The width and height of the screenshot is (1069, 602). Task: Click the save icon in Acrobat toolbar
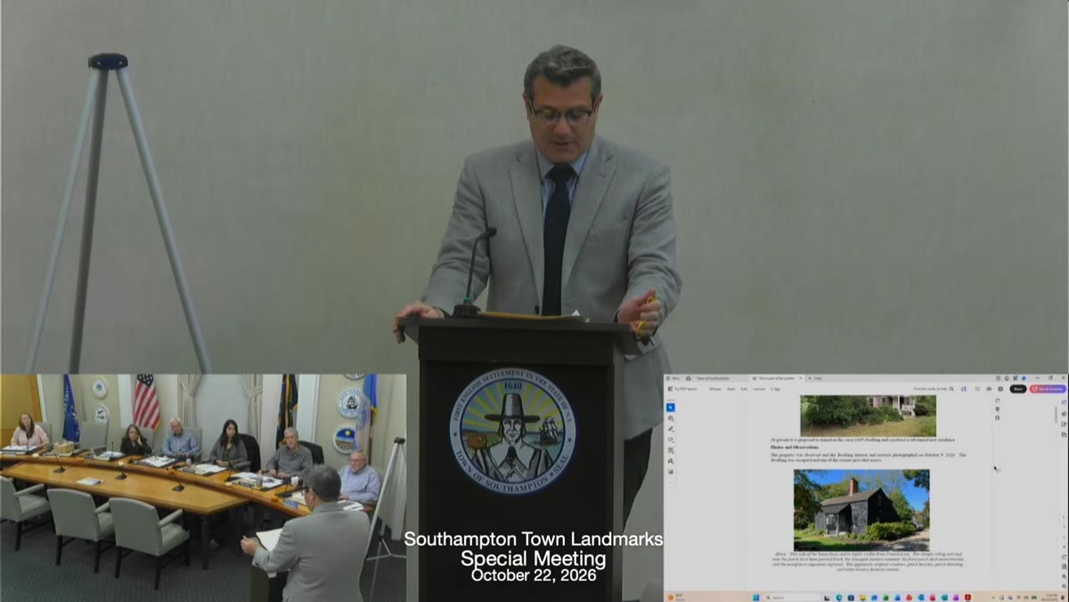coord(977,388)
